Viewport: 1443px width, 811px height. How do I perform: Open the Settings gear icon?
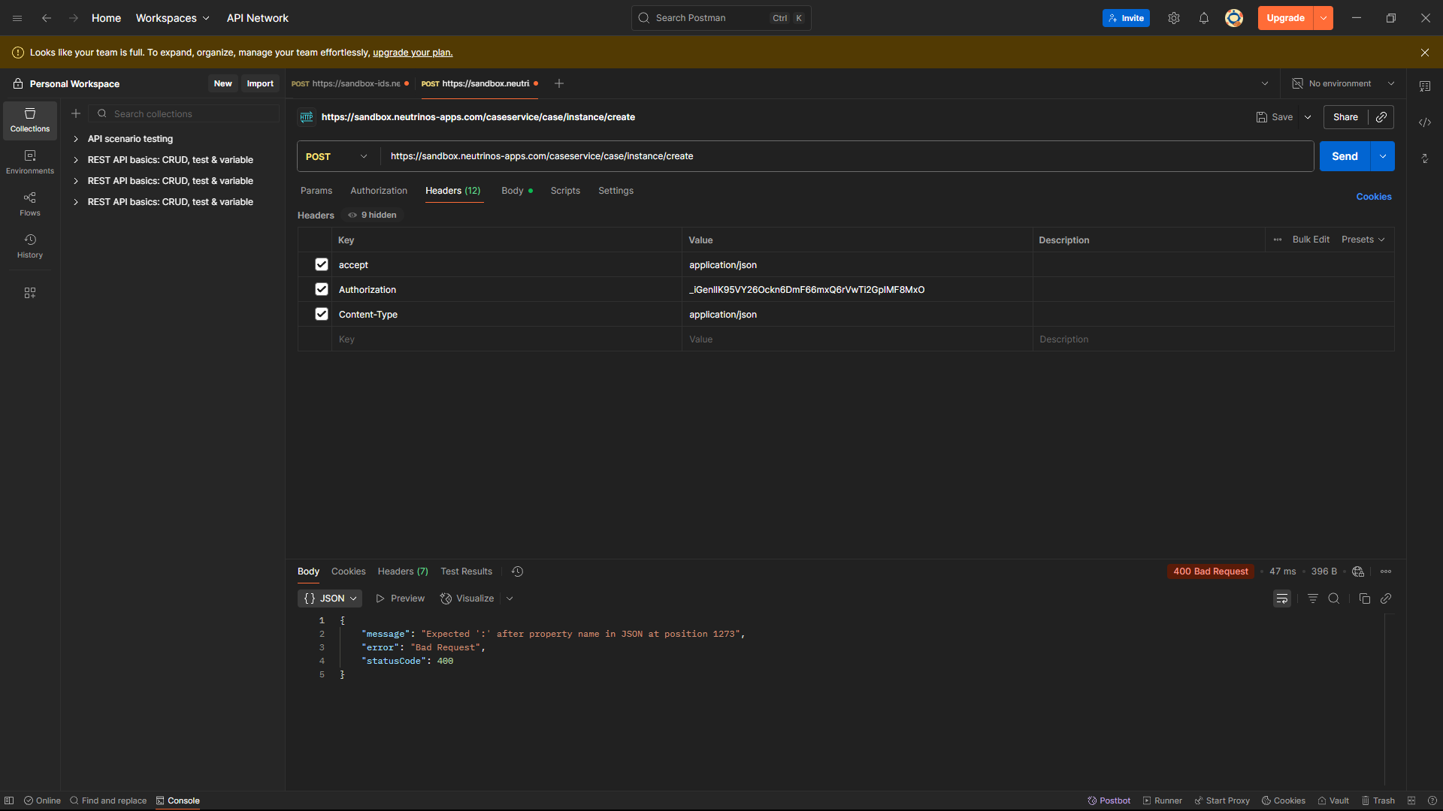coord(1174,18)
